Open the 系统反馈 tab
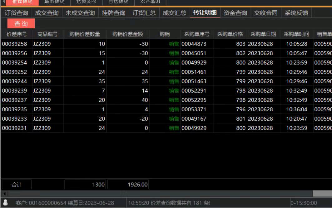The height and width of the screenshot is (208, 332). [x=296, y=13]
